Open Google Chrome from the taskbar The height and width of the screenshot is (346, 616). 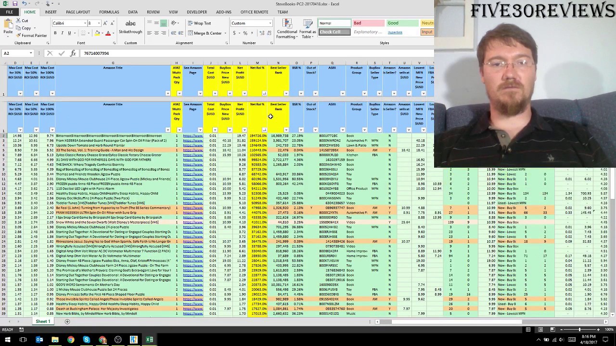(71, 340)
